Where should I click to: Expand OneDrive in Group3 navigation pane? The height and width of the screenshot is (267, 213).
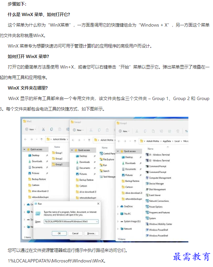coord(118,206)
